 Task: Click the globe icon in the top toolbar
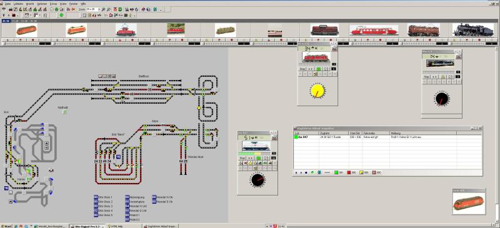148,9
